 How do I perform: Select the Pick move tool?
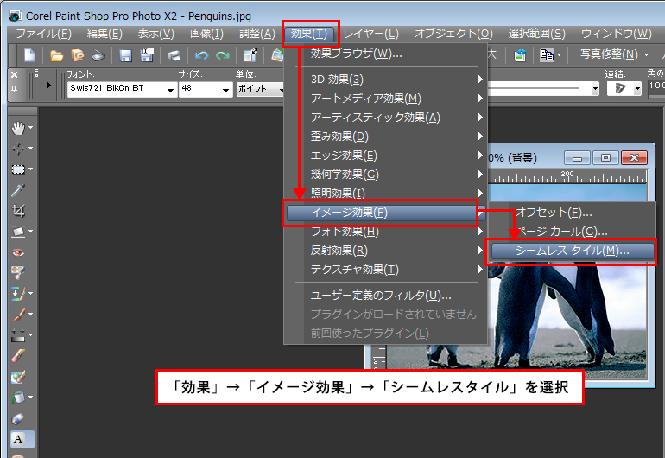pyautogui.click(x=18, y=149)
